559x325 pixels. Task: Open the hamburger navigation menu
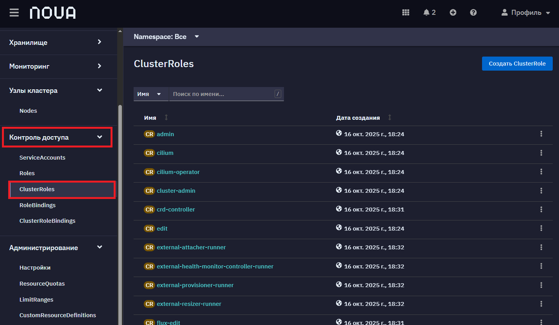14,12
